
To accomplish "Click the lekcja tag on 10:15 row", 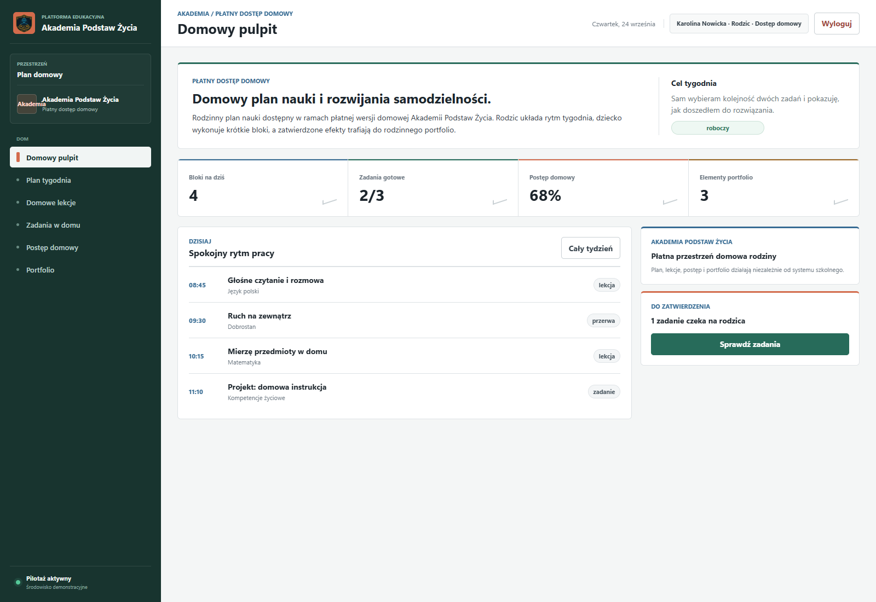I will 607,356.
